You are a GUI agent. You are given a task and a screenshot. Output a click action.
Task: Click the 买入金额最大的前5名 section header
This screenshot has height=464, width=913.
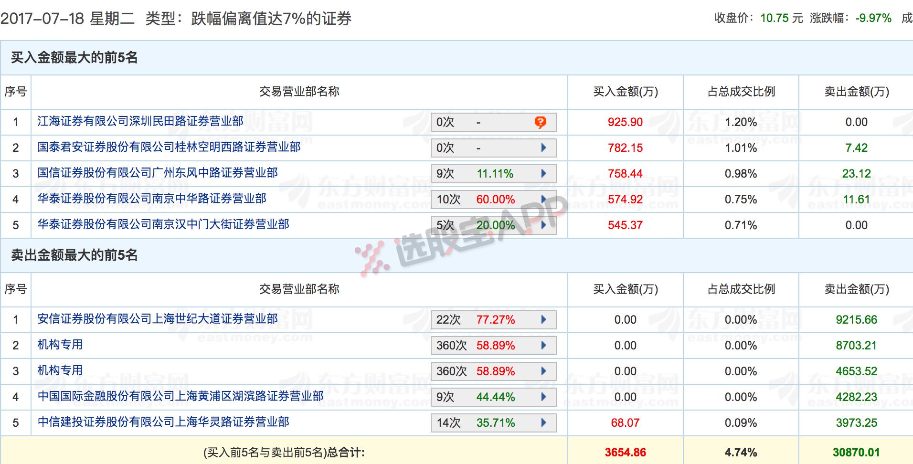(x=74, y=58)
